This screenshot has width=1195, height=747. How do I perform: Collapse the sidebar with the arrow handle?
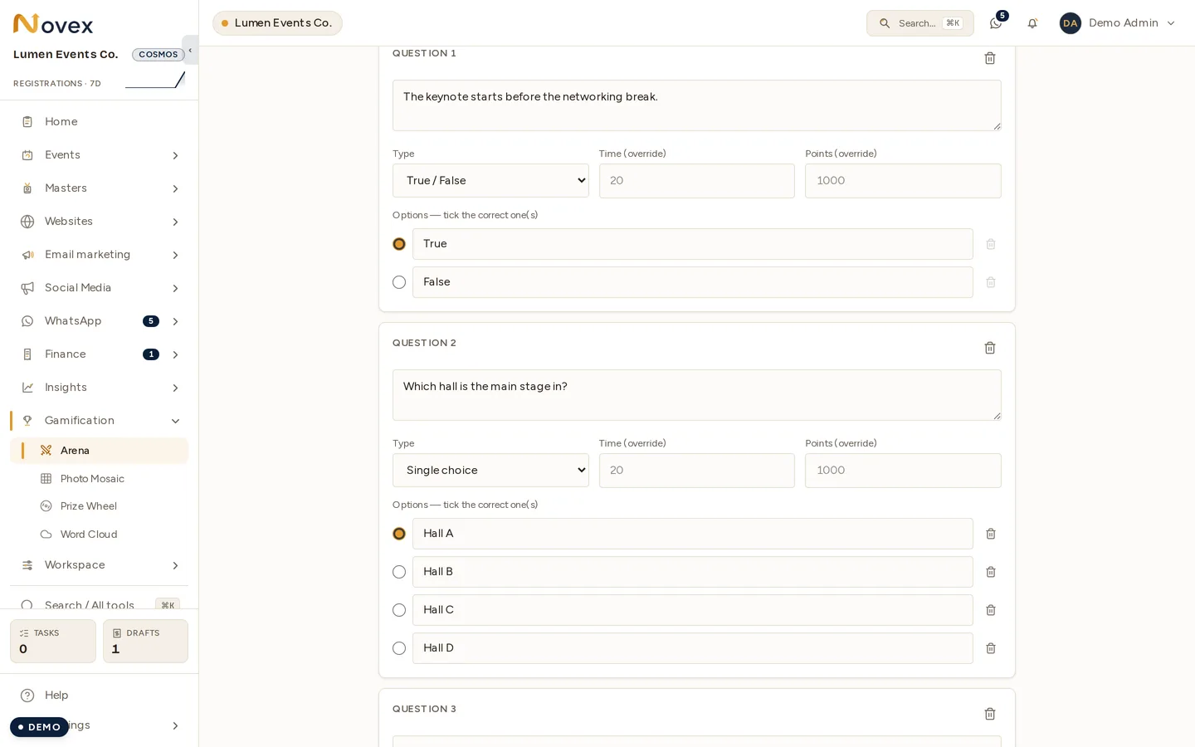(x=190, y=50)
